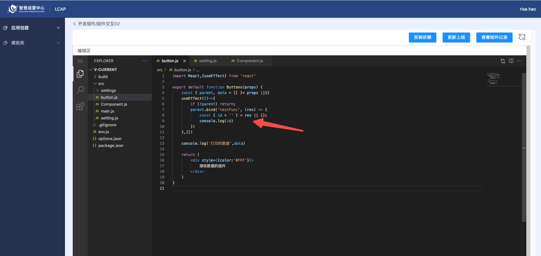Click the git icon of .gitignore

pyautogui.click(x=95, y=125)
